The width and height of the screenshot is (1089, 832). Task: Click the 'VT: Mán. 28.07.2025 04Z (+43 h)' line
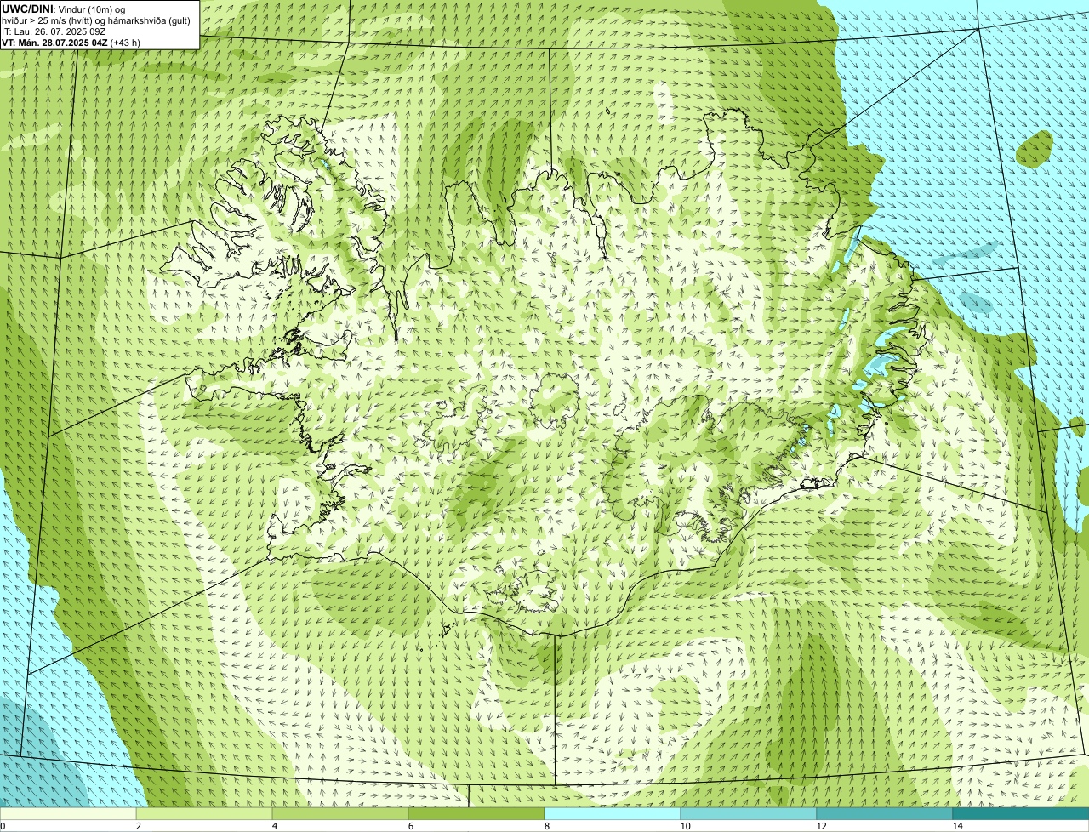tap(71, 42)
